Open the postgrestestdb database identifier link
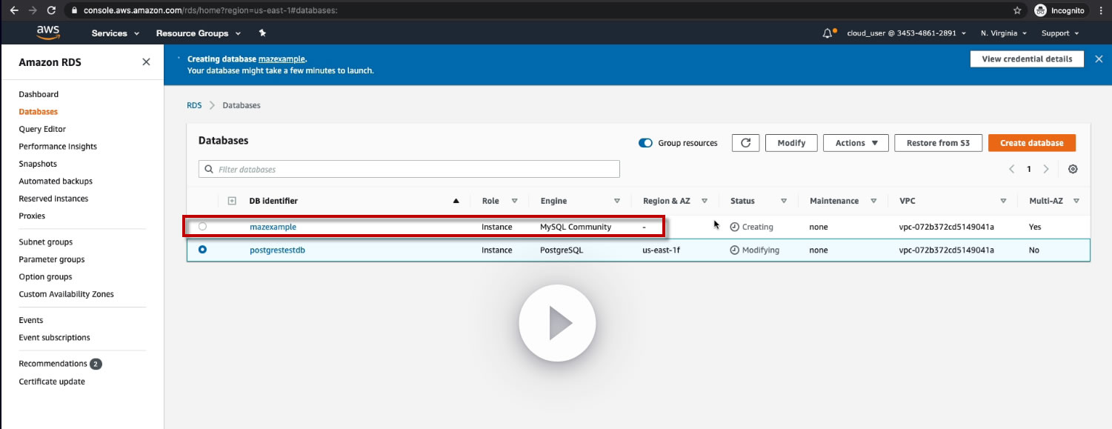1112x429 pixels. [x=277, y=250]
